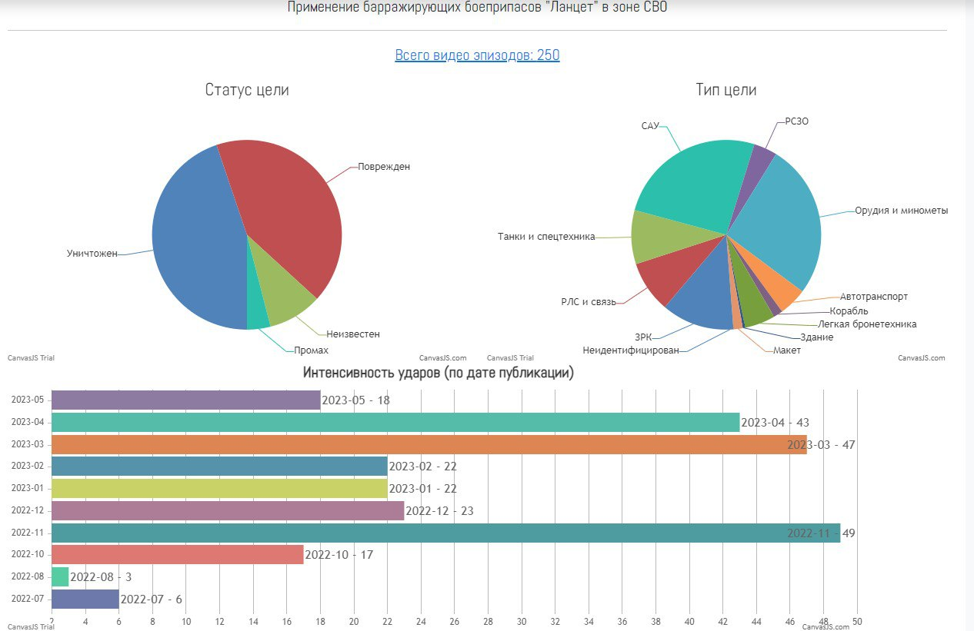The height and width of the screenshot is (631, 974).
Task: Select the purple 2023-05 bar
Action: [185, 400]
